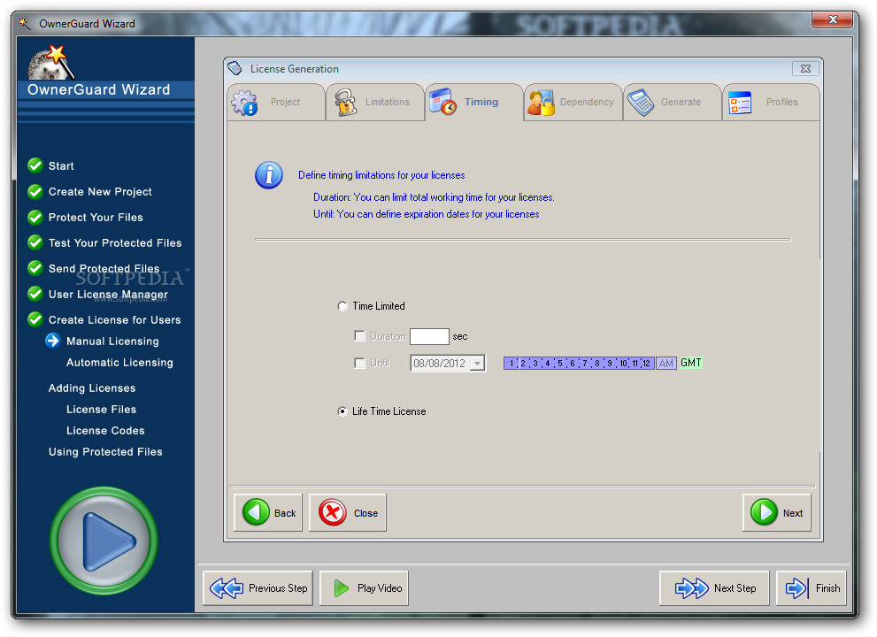
Task: Click the License Generation tag icon
Action: point(235,68)
